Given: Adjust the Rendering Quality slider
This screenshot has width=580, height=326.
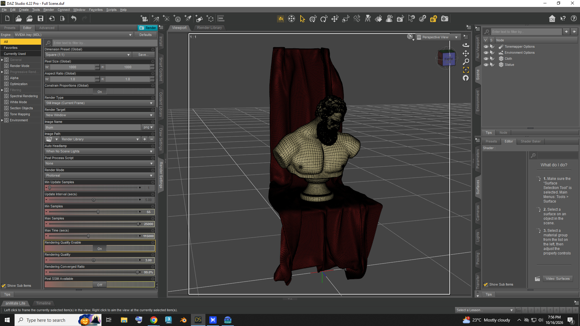Looking at the screenshot, I should coord(94,260).
